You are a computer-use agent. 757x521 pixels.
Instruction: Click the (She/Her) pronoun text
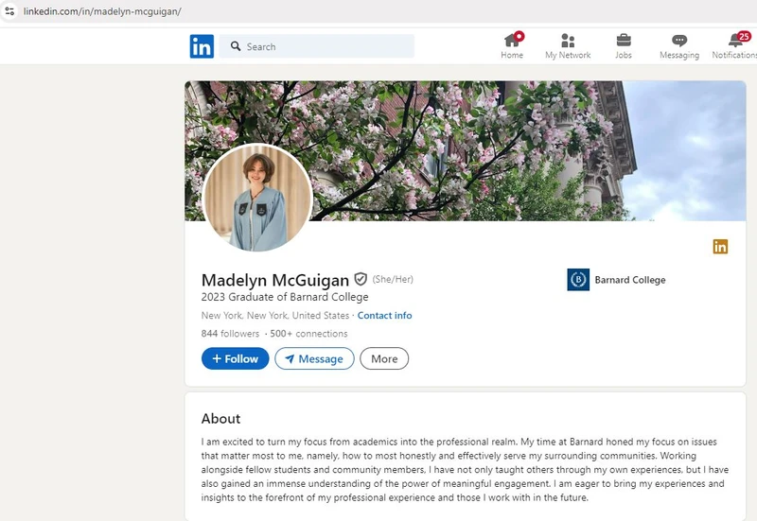393,279
